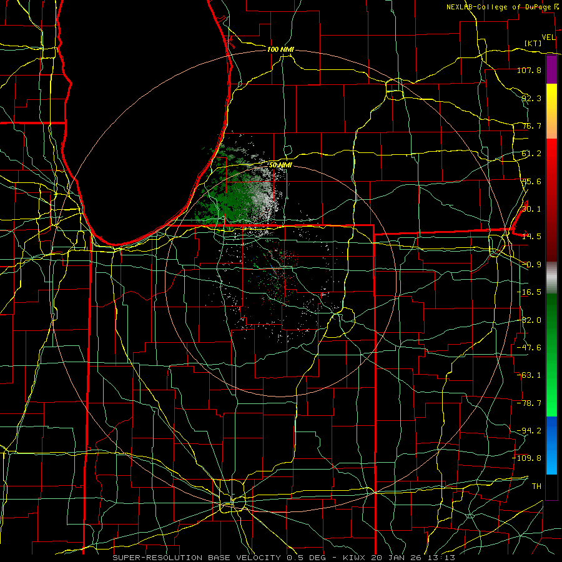The image size is (562, 562).
Task: Click the 100 NMI range ring label
Action: point(280,49)
